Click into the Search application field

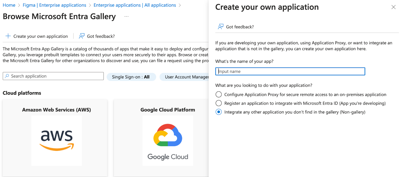tap(56, 76)
